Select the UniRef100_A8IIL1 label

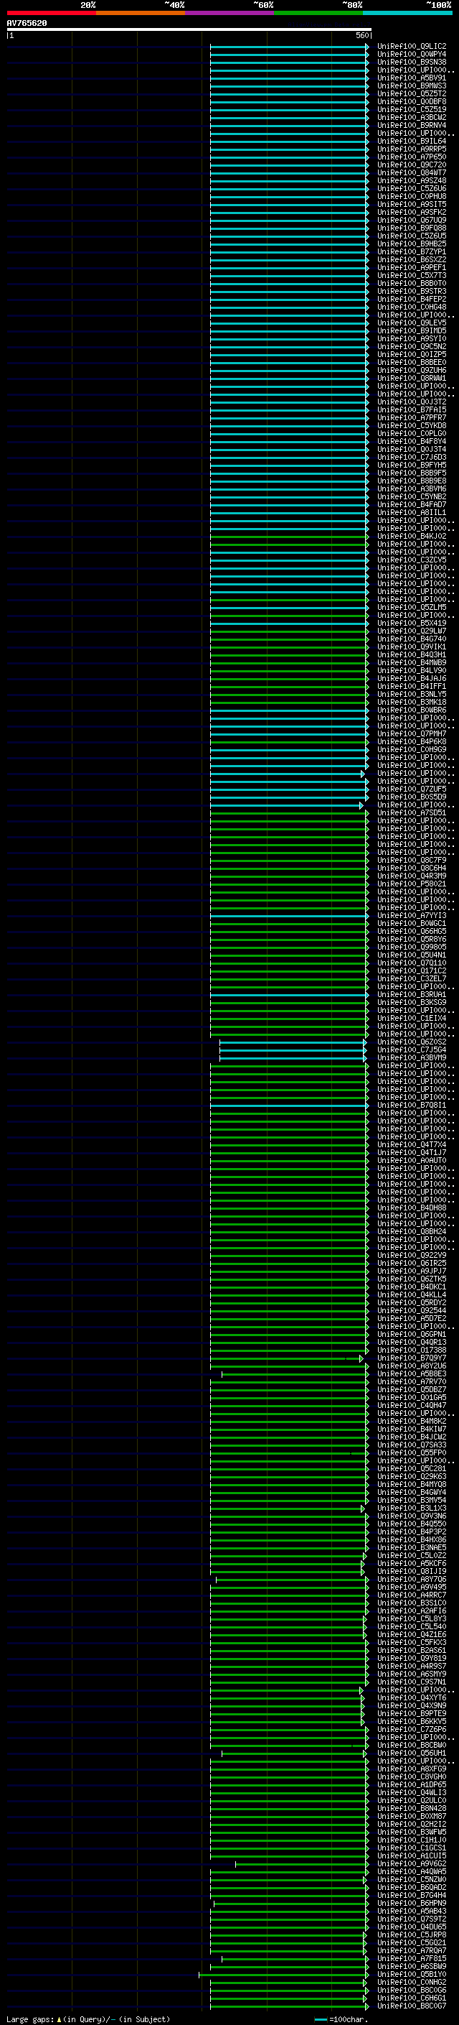click(x=412, y=513)
